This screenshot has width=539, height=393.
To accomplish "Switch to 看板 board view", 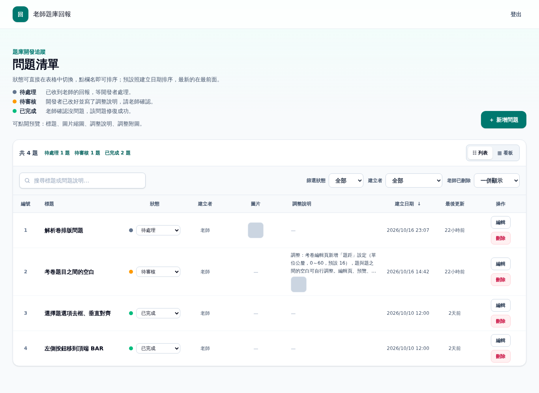I will click(x=505, y=153).
